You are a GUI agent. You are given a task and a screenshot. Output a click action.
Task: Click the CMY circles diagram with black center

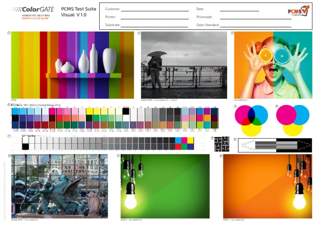(251, 120)
